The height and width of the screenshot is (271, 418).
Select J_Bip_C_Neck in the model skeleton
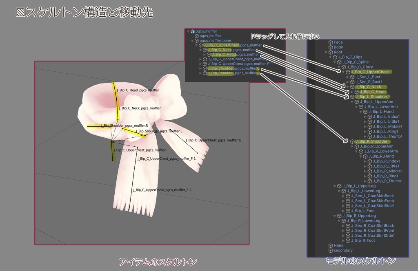(x=368, y=87)
